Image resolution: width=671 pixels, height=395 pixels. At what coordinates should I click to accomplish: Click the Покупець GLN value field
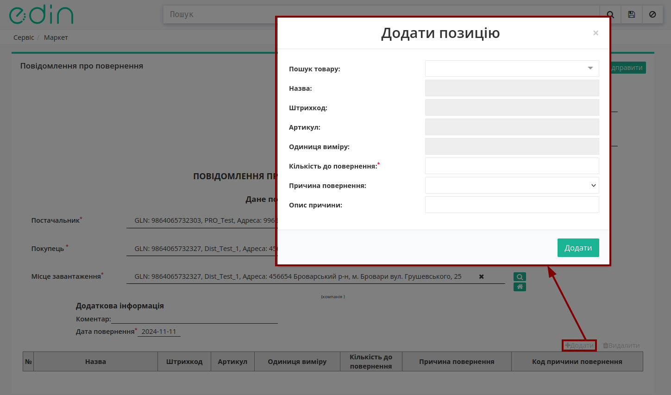pos(201,249)
